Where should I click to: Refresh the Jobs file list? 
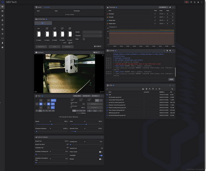click(159, 89)
